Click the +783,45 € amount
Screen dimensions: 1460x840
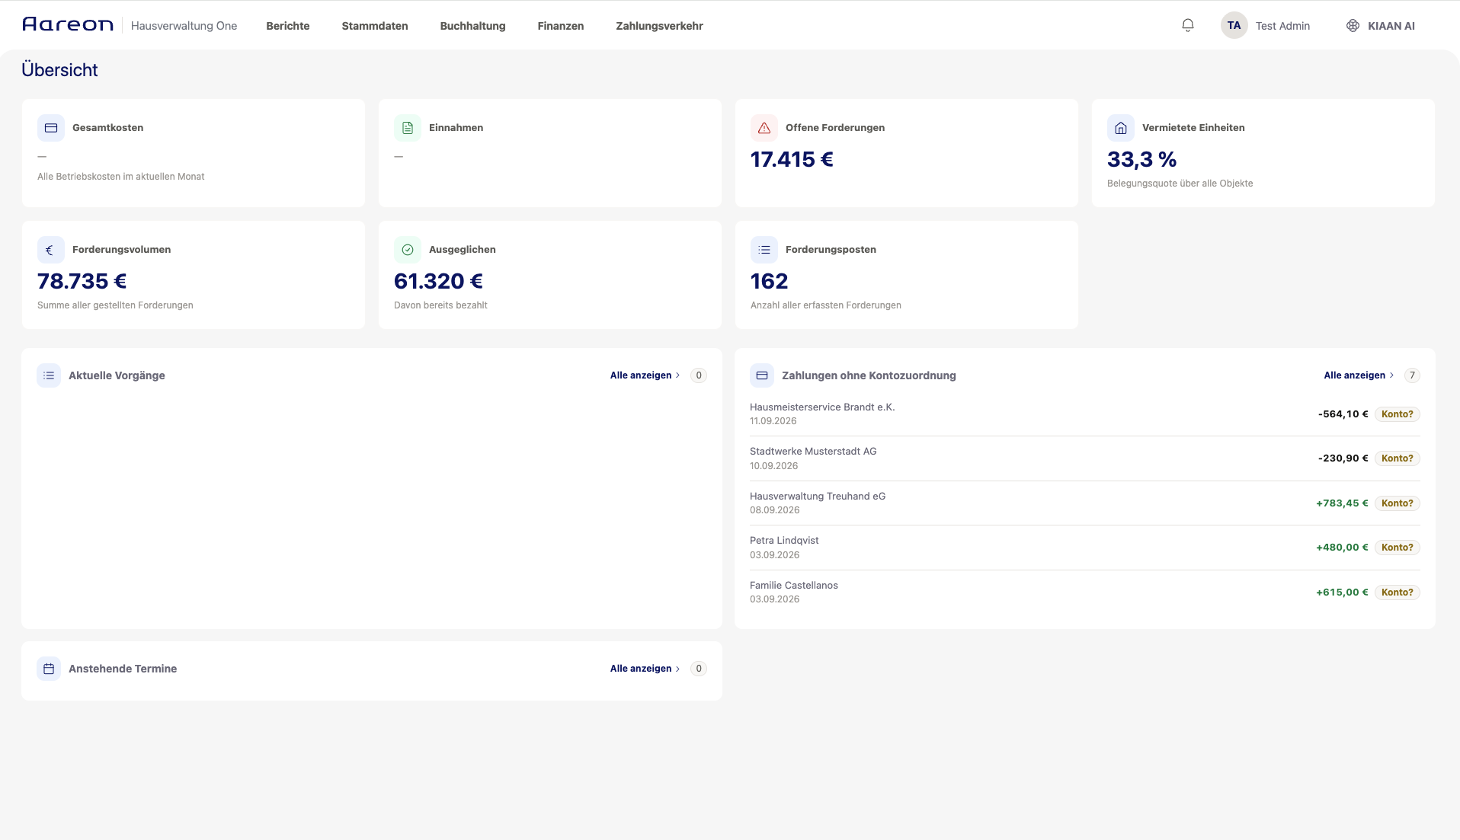pyautogui.click(x=1342, y=503)
